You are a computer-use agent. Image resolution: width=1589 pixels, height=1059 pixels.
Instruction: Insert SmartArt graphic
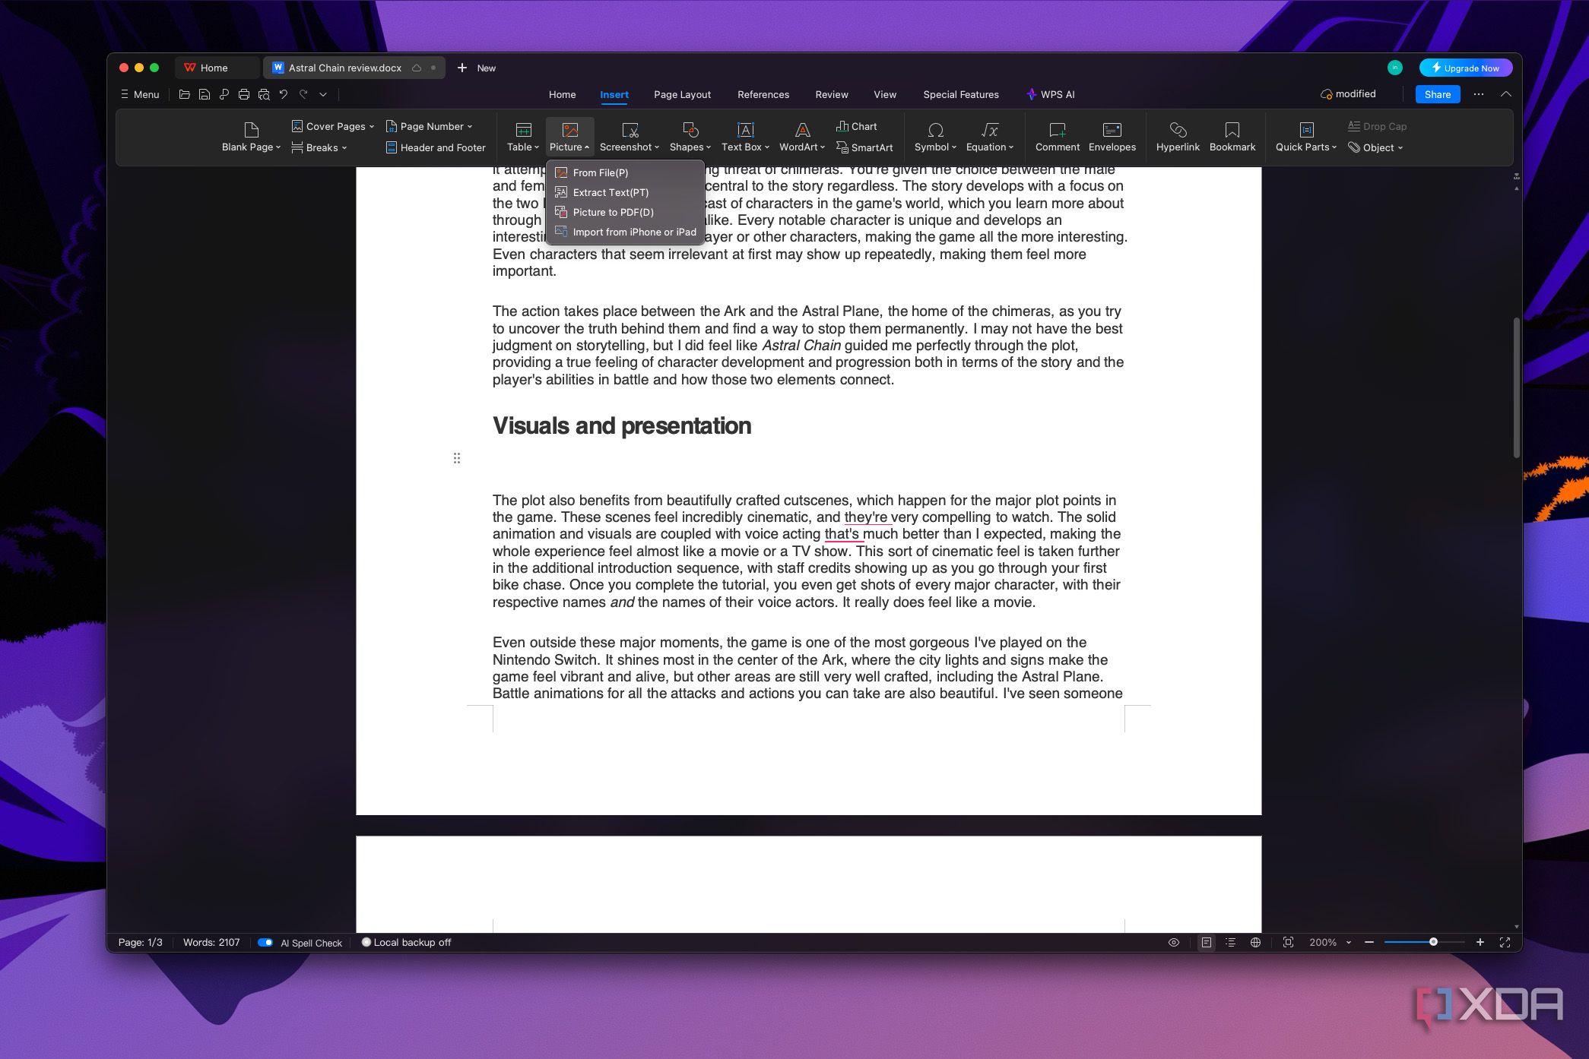(x=864, y=147)
